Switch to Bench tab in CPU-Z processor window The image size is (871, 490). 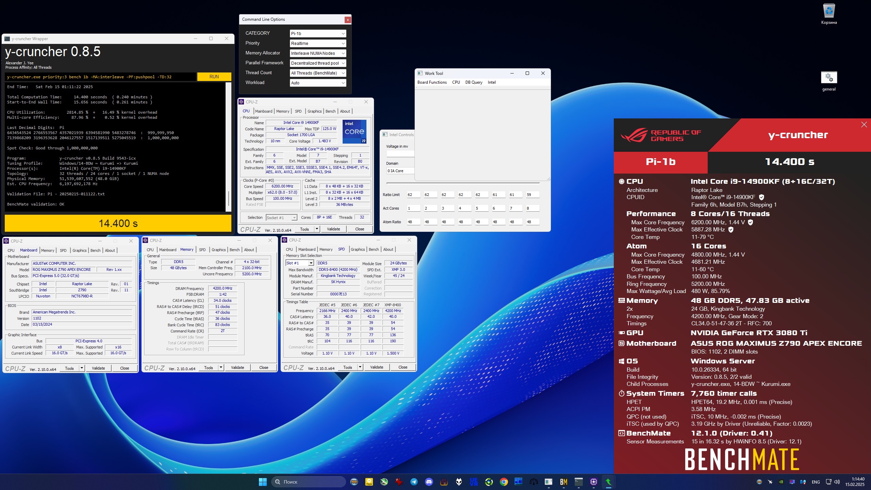(330, 111)
